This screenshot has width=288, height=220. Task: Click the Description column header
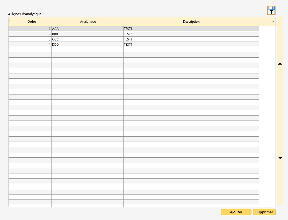click(x=191, y=22)
